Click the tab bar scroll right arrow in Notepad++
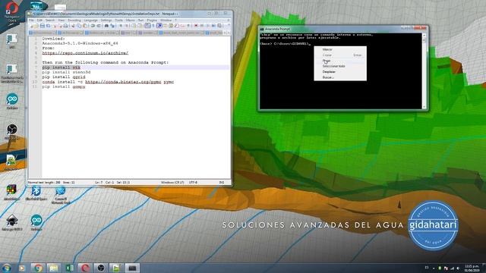 pyautogui.click(x=228, y=33)
